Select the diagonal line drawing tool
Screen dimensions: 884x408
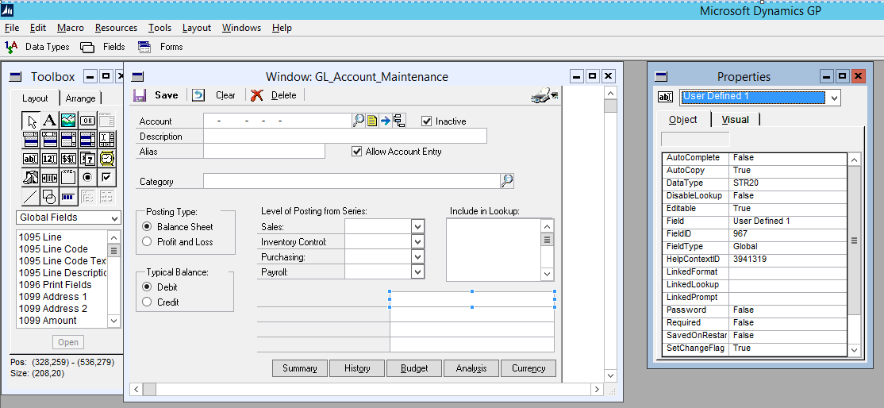tap(31, 197)
